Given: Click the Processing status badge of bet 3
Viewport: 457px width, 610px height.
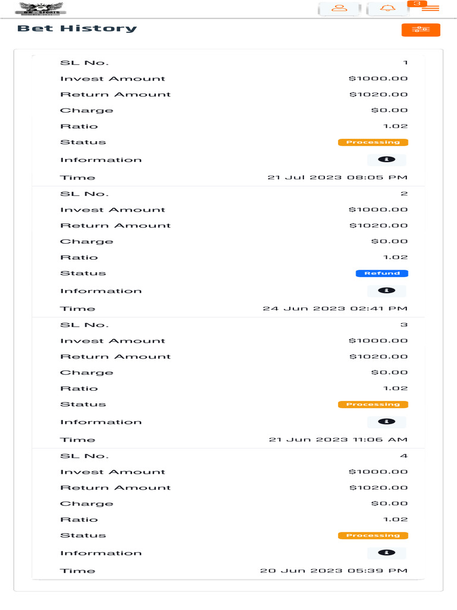Looking at the screenshot, I should [x=373, y=404].
